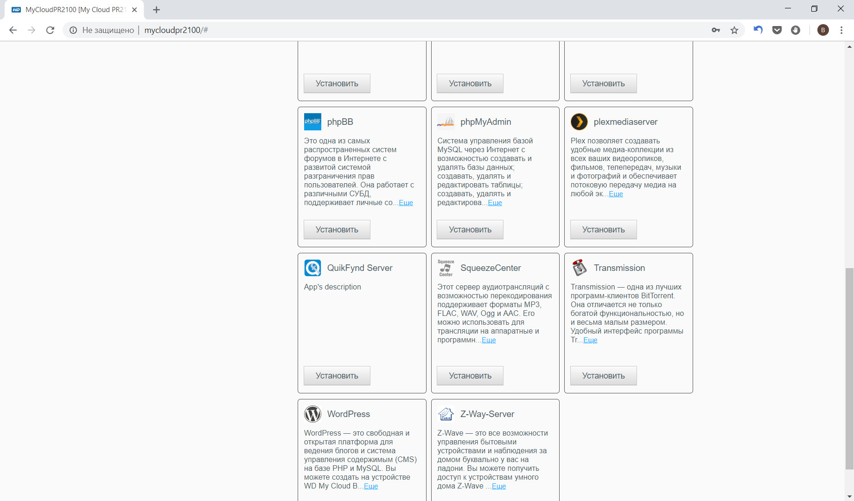The height and width of the screenshot is (501, 854).
Task: Install plexmediaserver with Установить button
Action: tap(604, 230)
